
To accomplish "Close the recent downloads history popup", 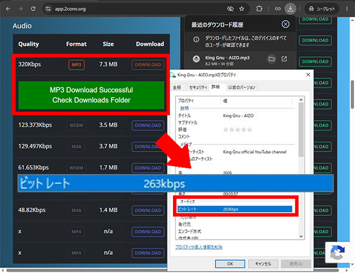I will coord(285,24).
